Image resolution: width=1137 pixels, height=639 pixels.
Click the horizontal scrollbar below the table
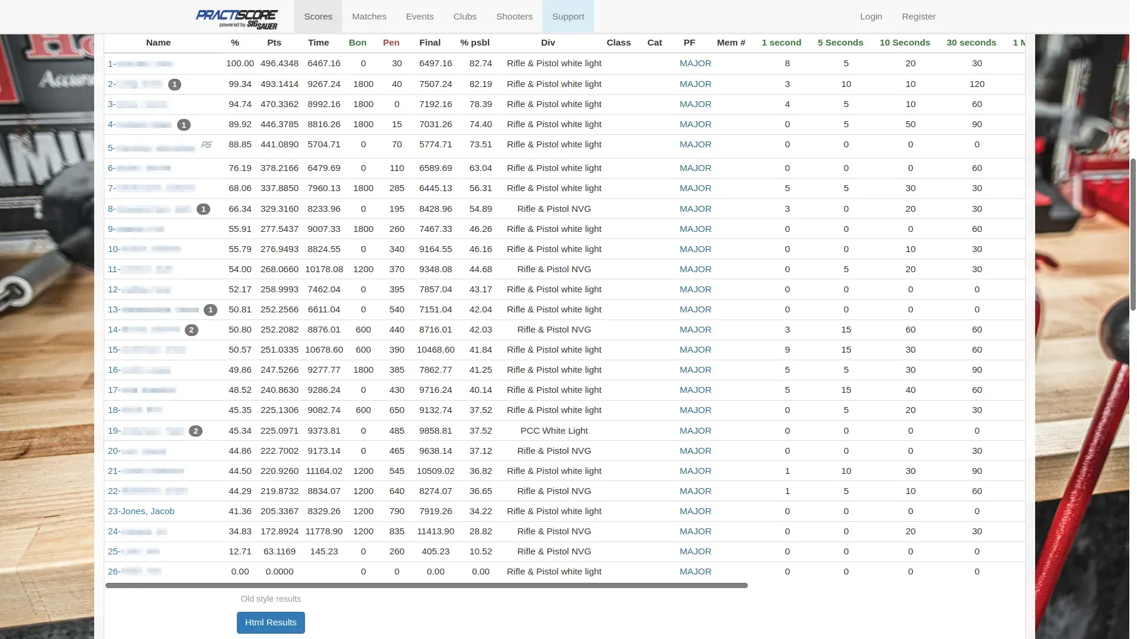click(x=426, y=585)
